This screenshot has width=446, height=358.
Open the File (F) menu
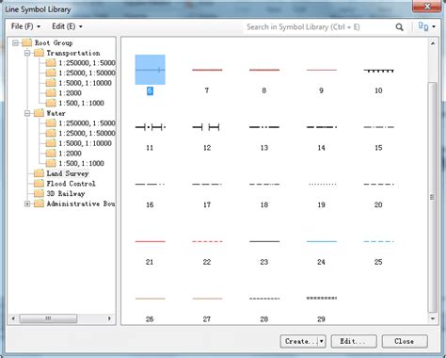(25, 26)
